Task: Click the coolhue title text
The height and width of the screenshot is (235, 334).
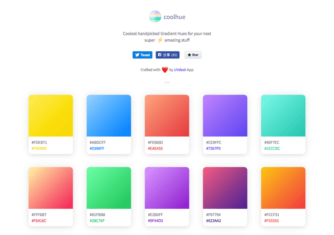Action: coord(174,17)
